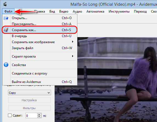Open the Файл menu
This screenshot has width=157, height=122.
point(8,11)
